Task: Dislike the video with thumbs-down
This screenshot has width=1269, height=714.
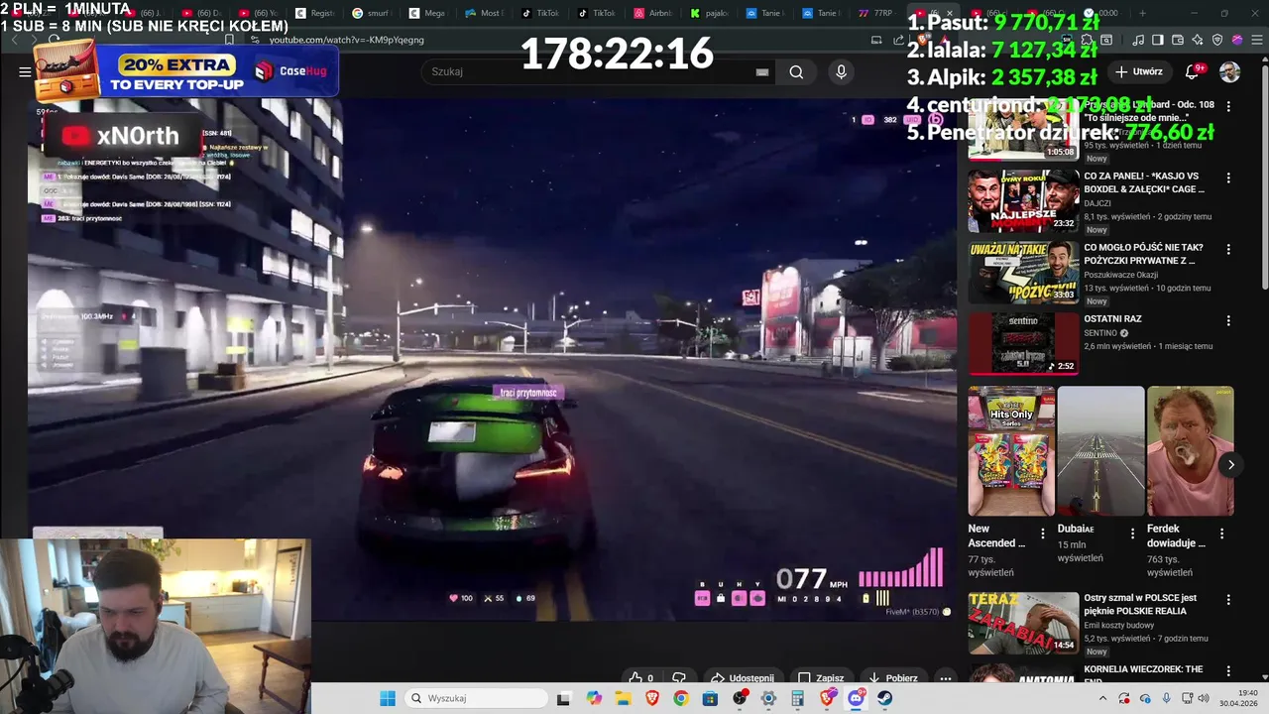Action: (x=679, y=678)
